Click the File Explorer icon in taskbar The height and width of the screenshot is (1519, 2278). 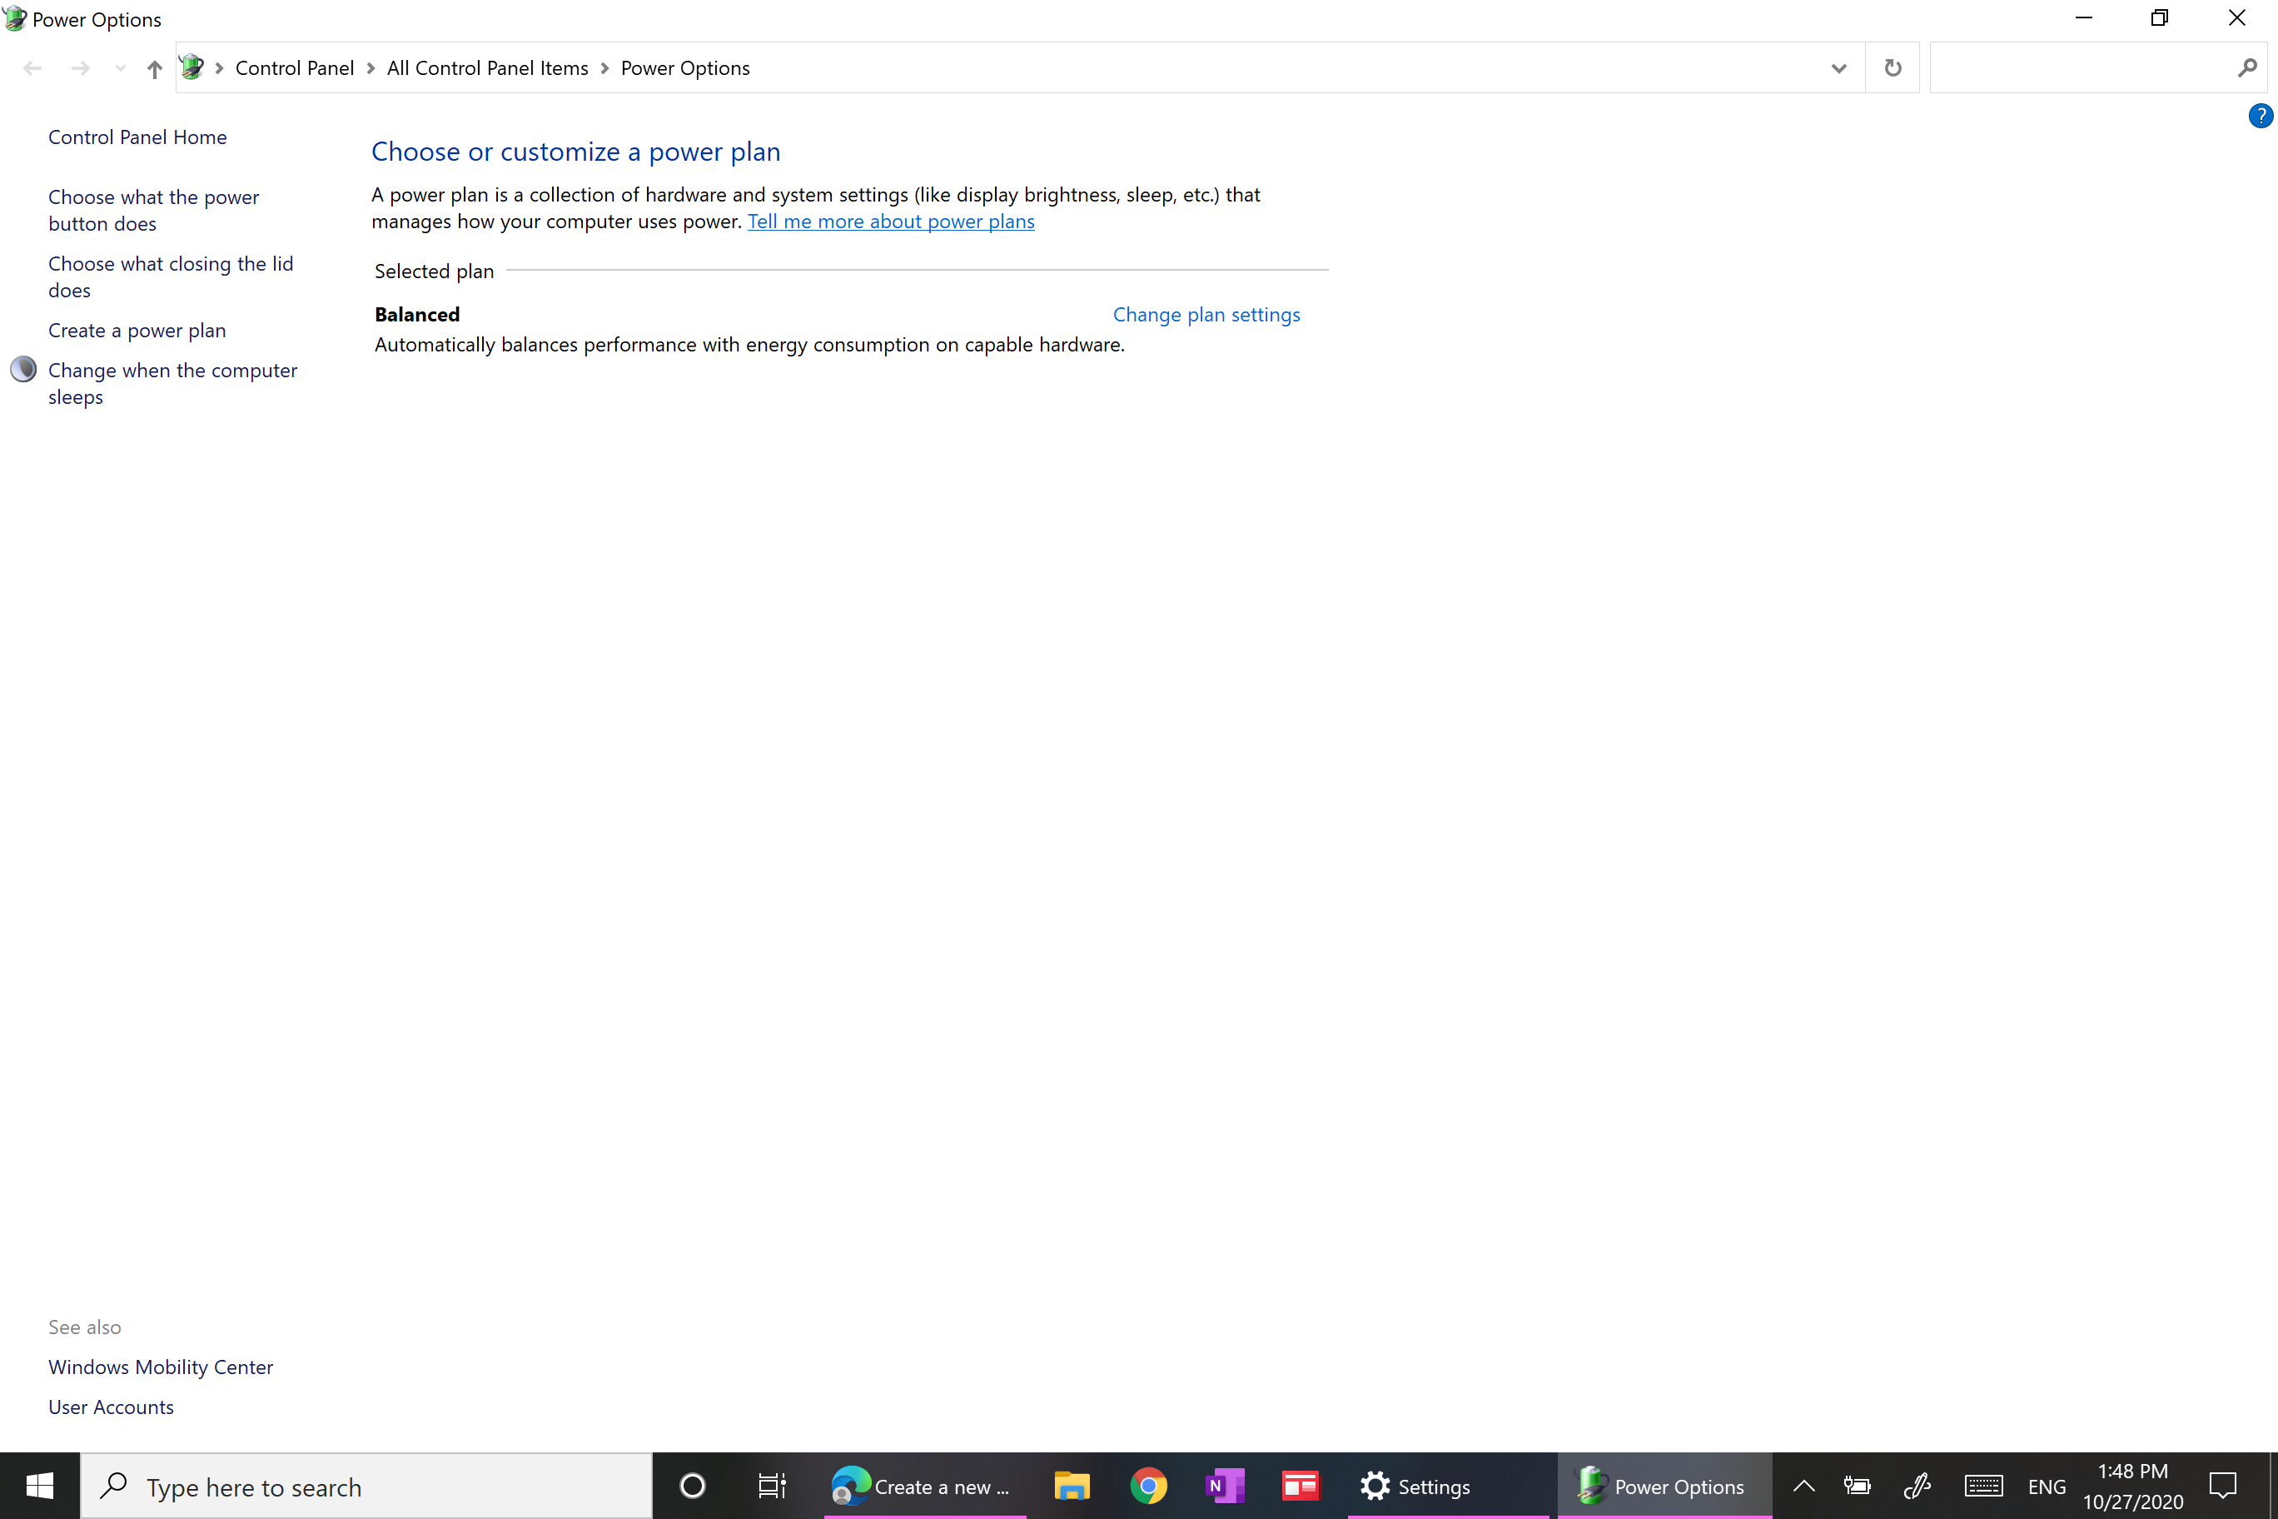(x=1072, y=1485)
